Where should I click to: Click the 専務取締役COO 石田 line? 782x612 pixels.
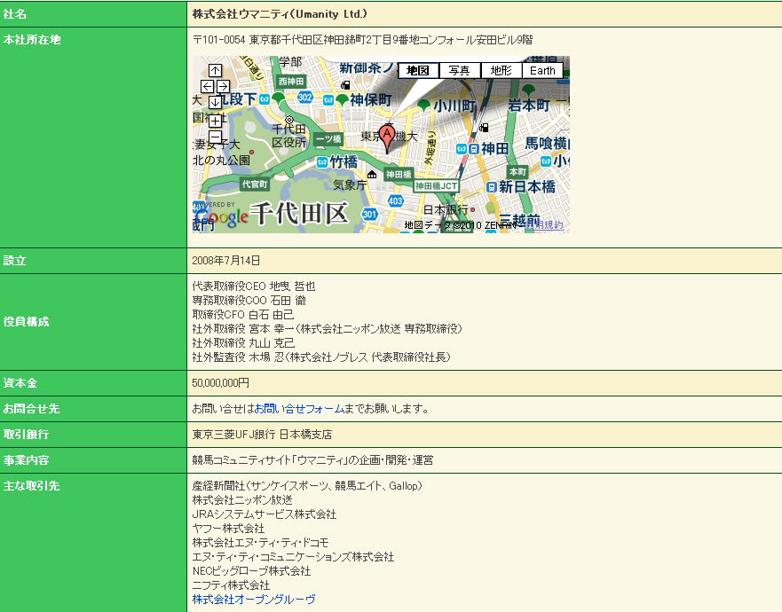(x=249, y=301)
